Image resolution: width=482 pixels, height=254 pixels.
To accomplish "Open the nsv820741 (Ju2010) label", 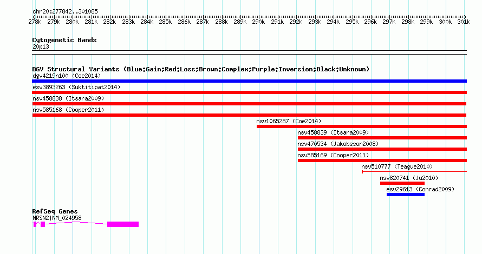I will (409, 178).
